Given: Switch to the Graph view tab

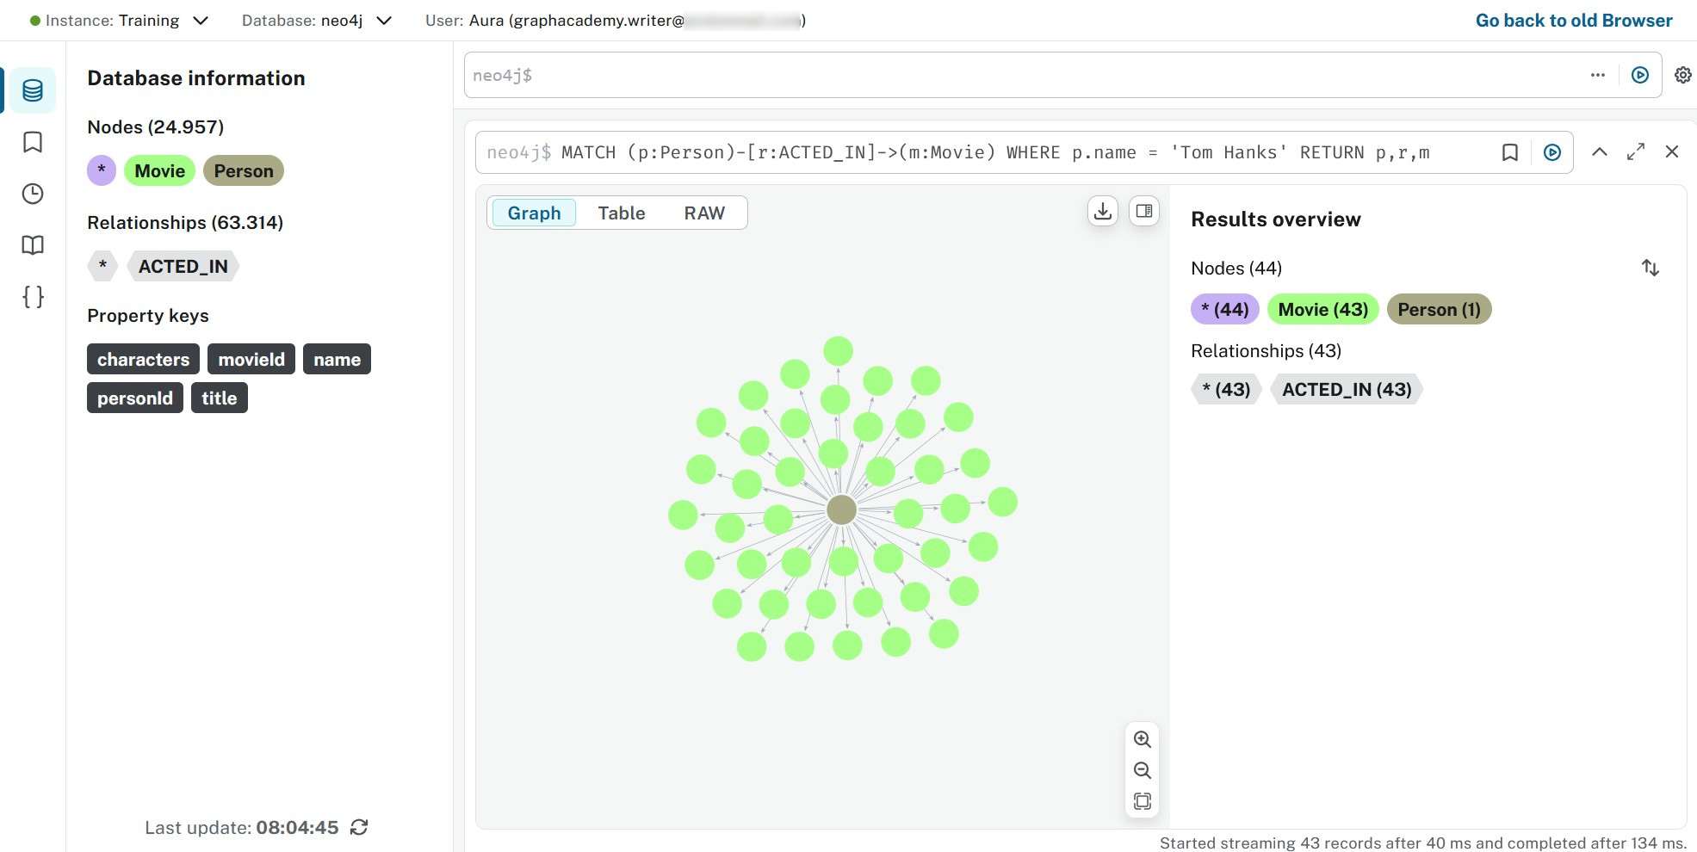Looking at the screenshot, I should (x=534, y=213).
